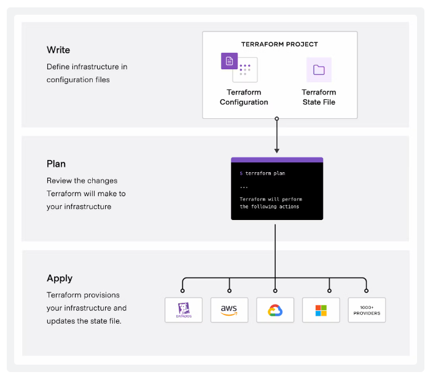Click the terminal ellipsis output line
Screen dimensions: 433x380
coord(244,187)
